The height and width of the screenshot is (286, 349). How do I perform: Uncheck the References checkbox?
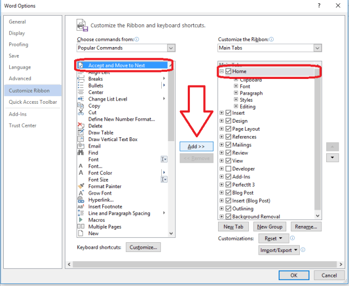(x=228, y=137)
